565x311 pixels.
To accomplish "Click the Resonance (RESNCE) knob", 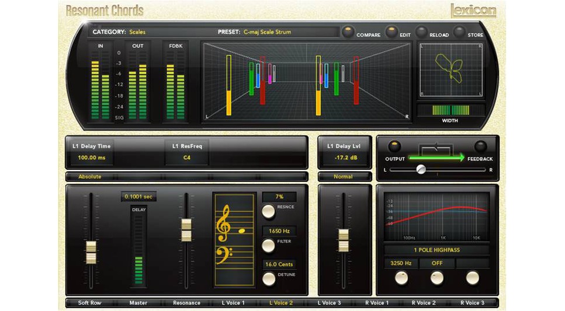I will pyautogui.click(x=268, y=211).
